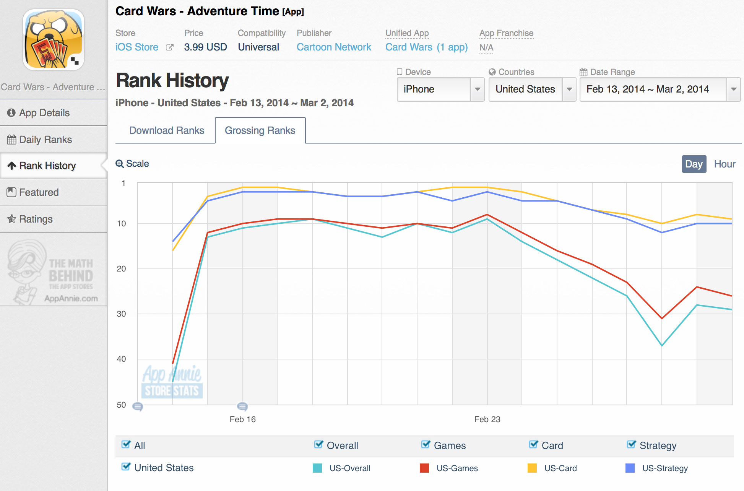Click the US-Card legend label
The image size is (744, 491).
560,468
